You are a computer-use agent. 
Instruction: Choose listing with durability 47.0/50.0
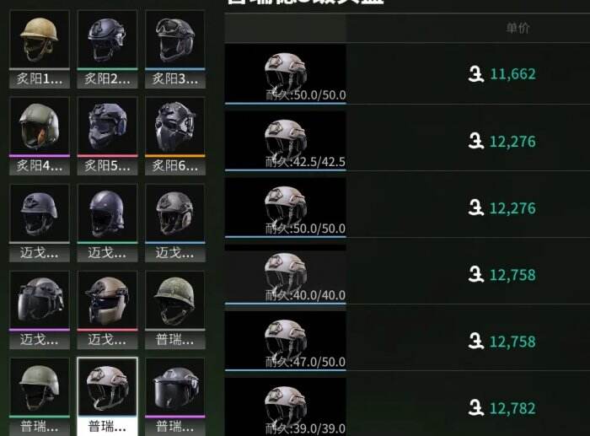[407, 341]
